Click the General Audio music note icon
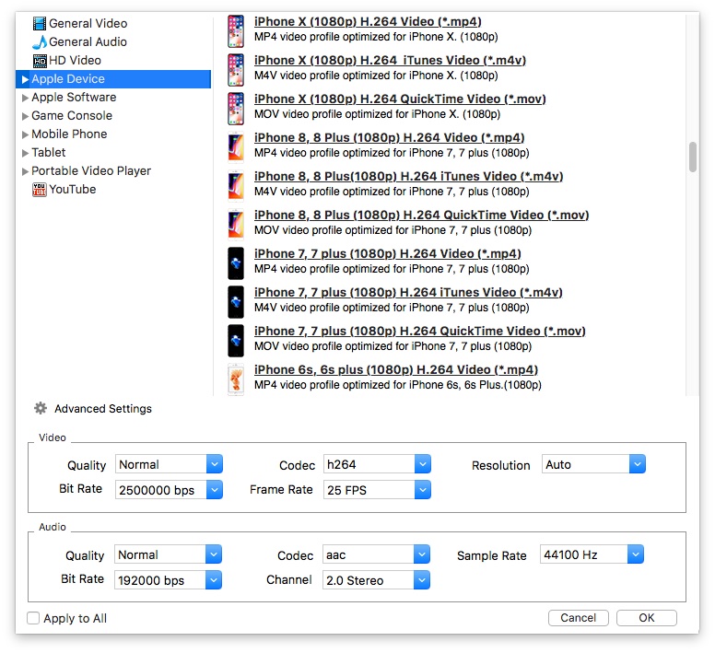This screenshot has width=715, height=653. [40, 41]
